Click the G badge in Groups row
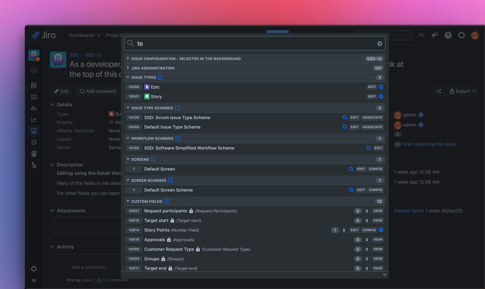 pos(358,259)
